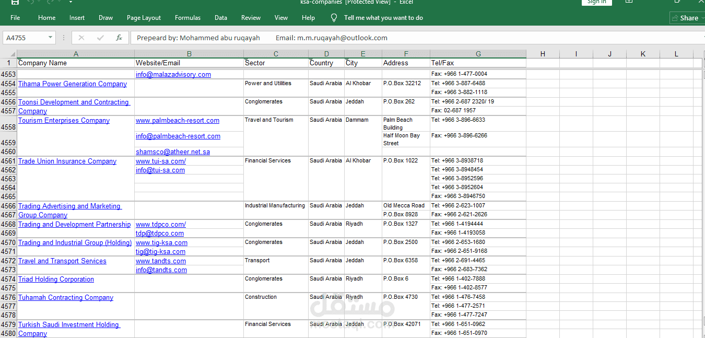The image size is (705, 338).
Task: Select row header 1
Action: pos(8,63)
